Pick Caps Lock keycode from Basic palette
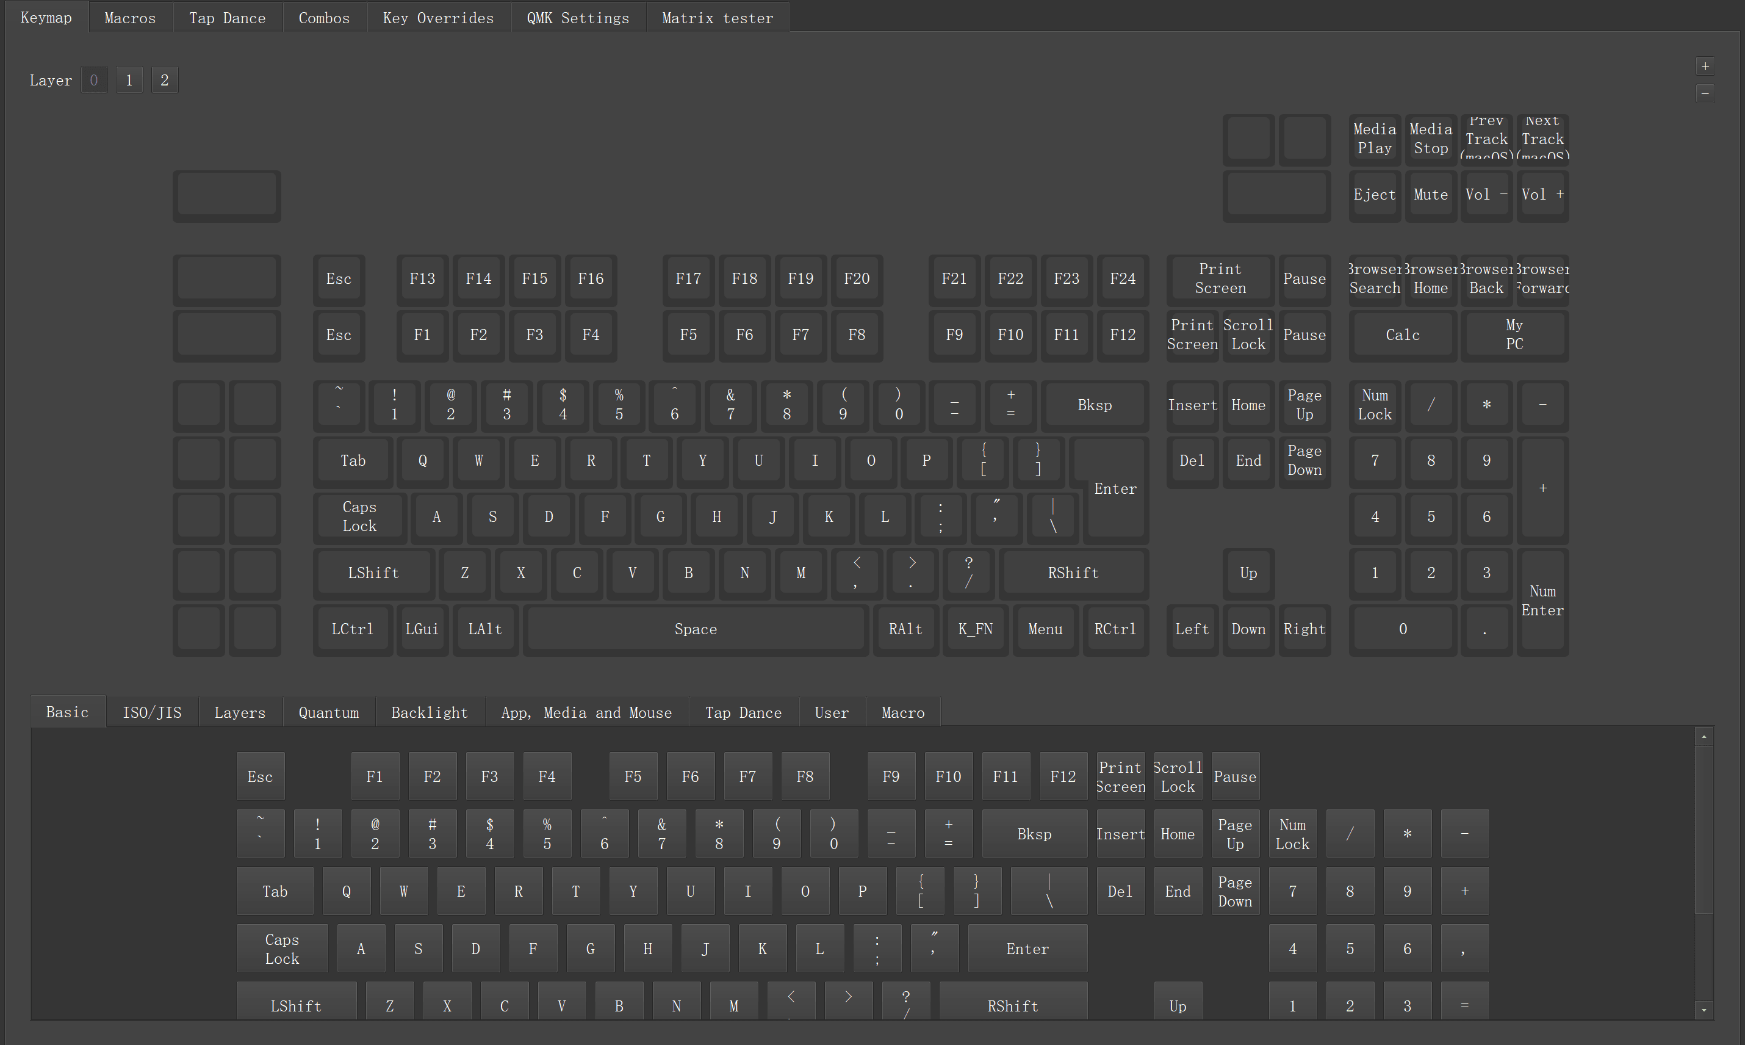1745x1045 pixels. (281, 949)
